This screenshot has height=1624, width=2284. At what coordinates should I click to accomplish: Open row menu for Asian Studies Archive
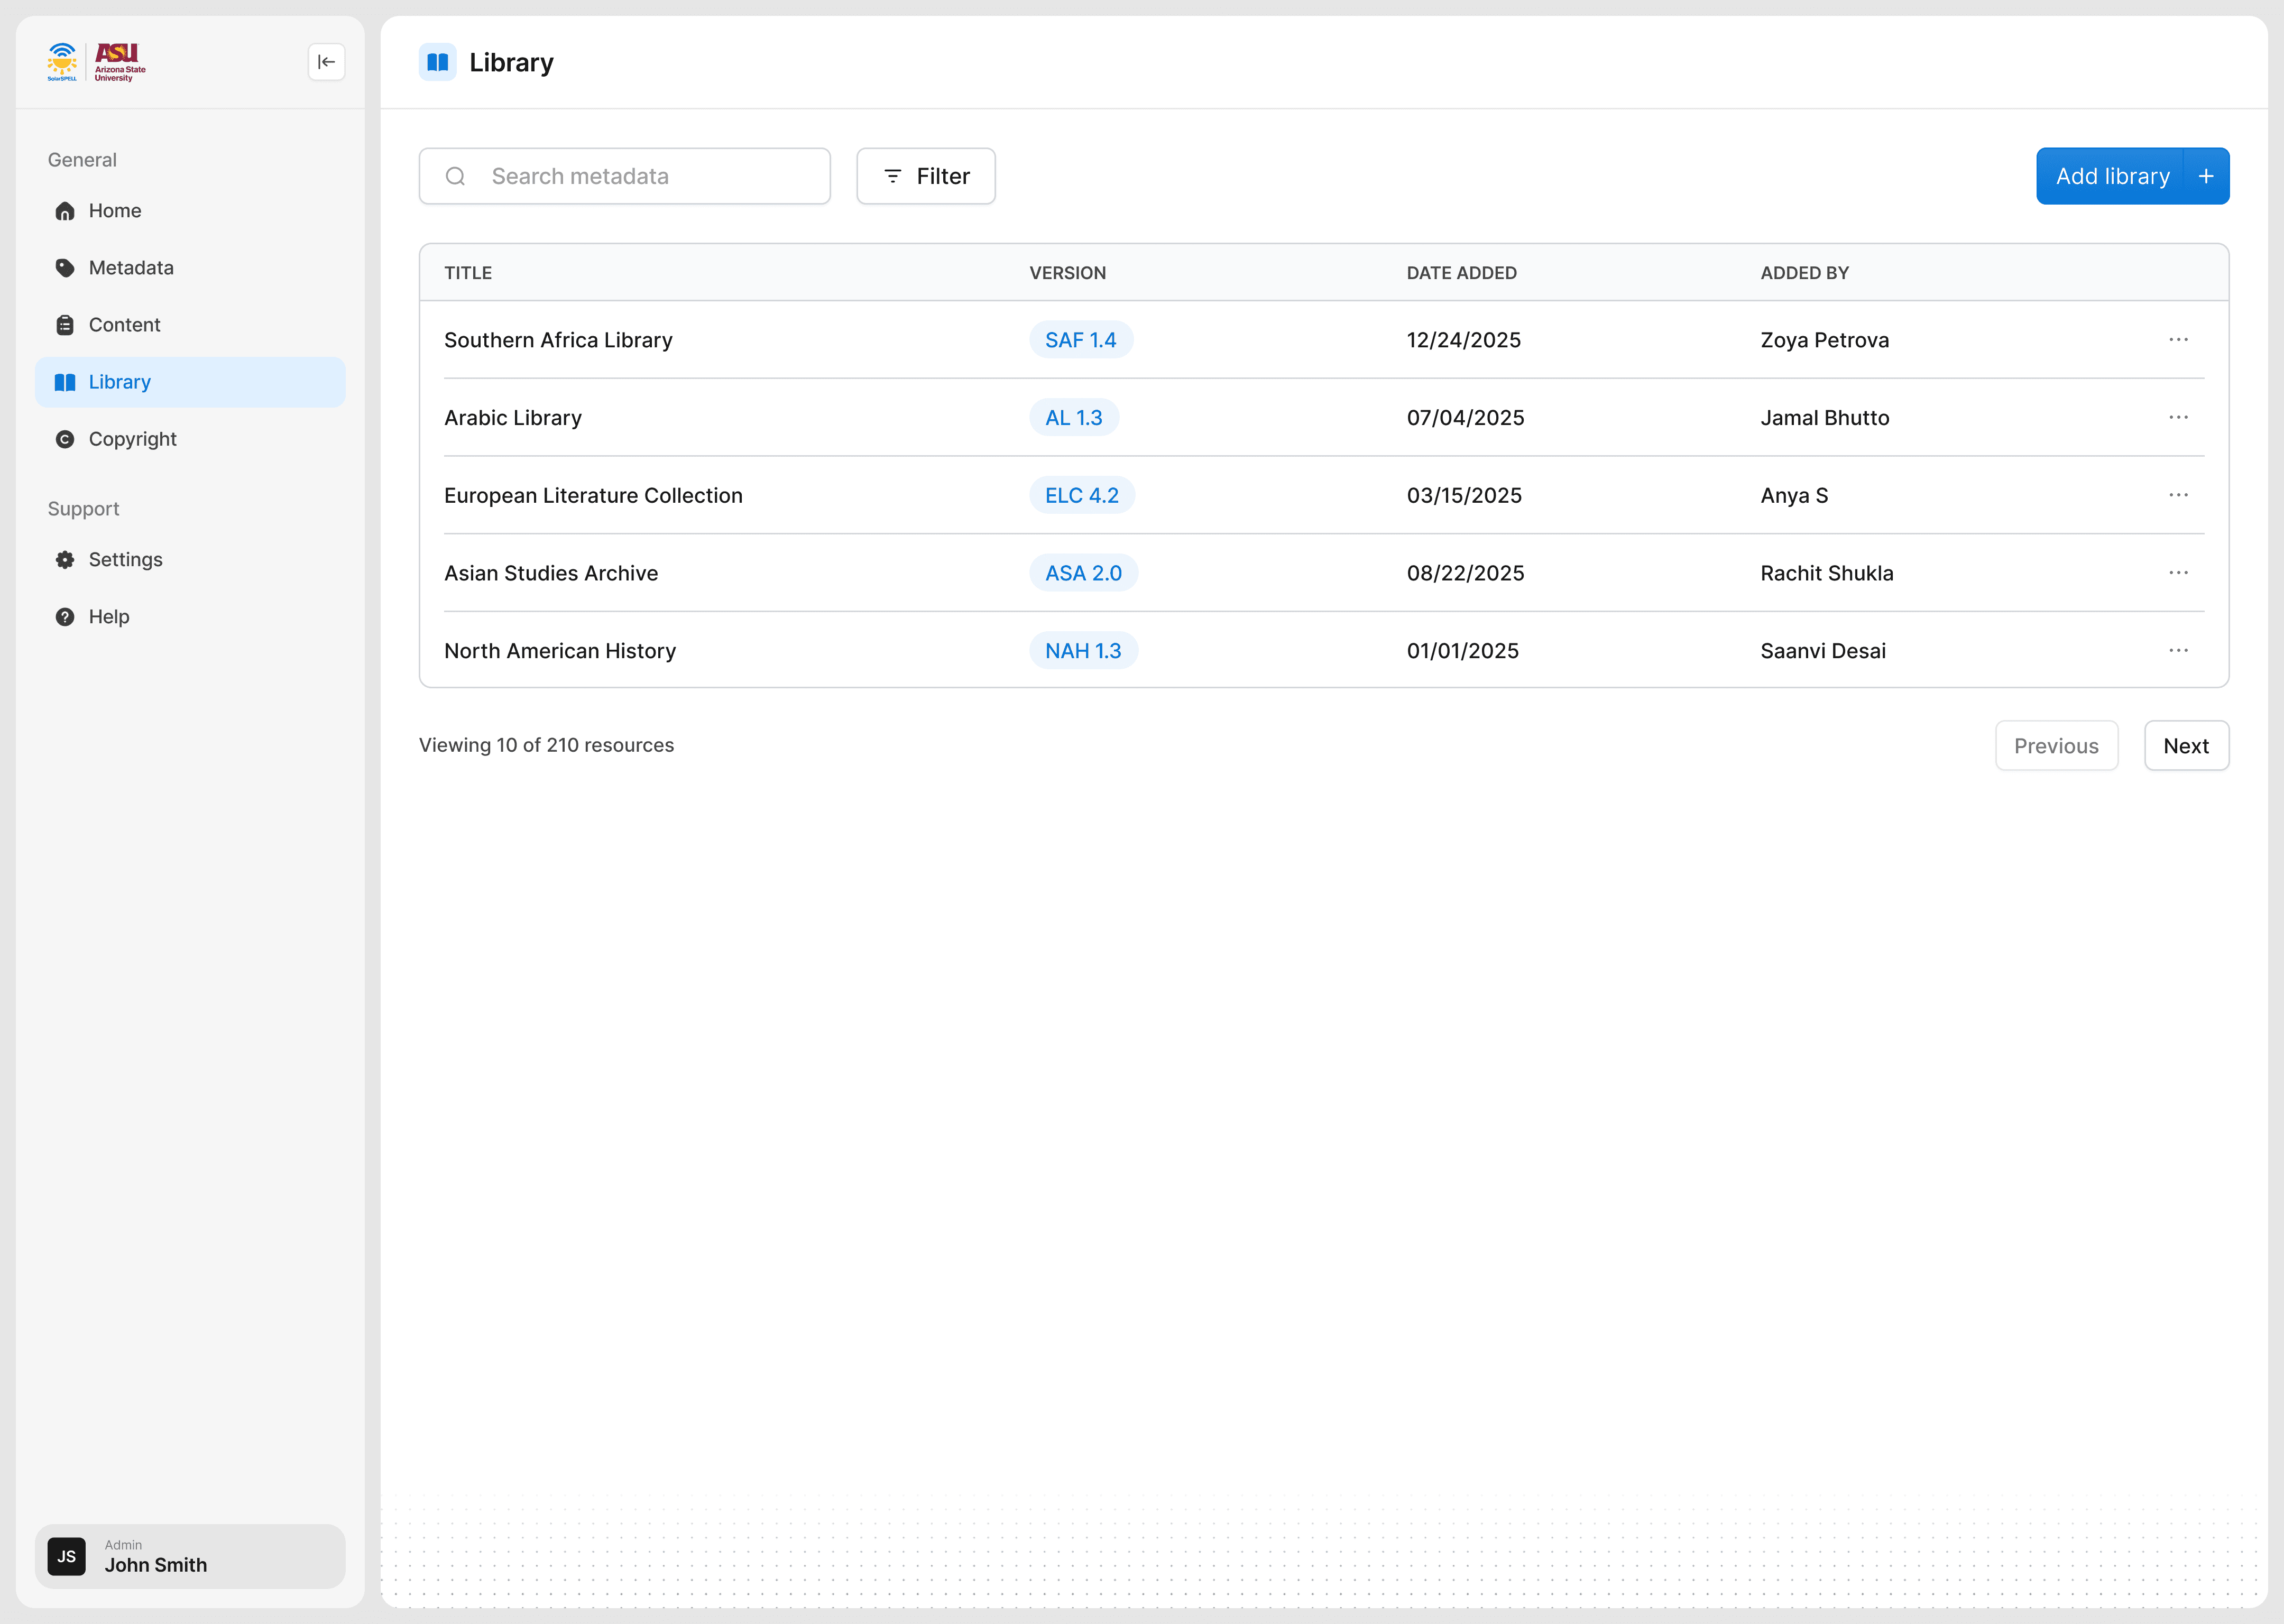pyautogui.click(x=2178, y=573)
